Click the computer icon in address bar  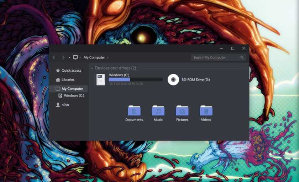pyautogui.click(x=75, y=57)
